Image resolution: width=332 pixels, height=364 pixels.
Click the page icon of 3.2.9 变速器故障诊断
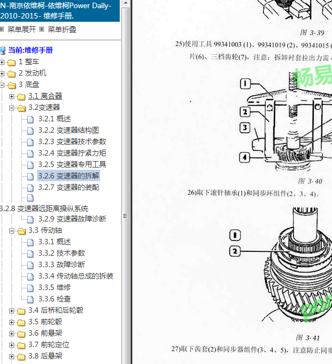30,219
